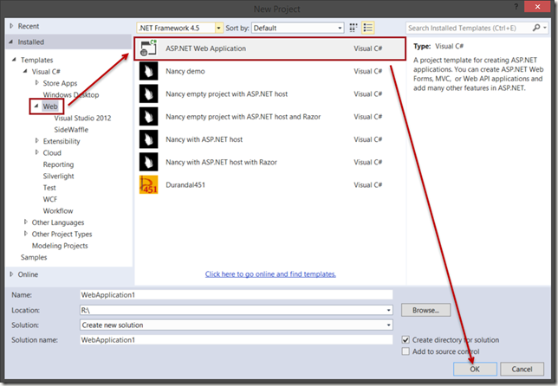558x386 pixels.
Task: Select the SideWaffle tree item
Action: tap(71, 130)
